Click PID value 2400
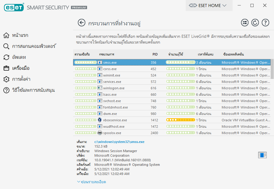Viewport: 274px width, 189px height. tap(154, 133)
